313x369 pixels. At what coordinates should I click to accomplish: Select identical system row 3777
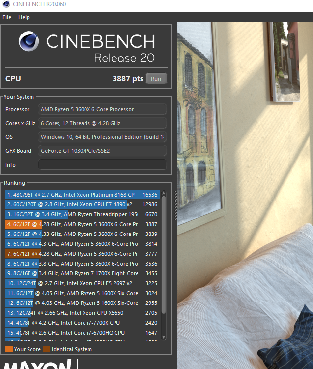tap(83, 254)
